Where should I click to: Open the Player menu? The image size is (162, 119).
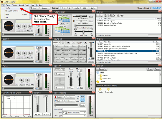8,5
